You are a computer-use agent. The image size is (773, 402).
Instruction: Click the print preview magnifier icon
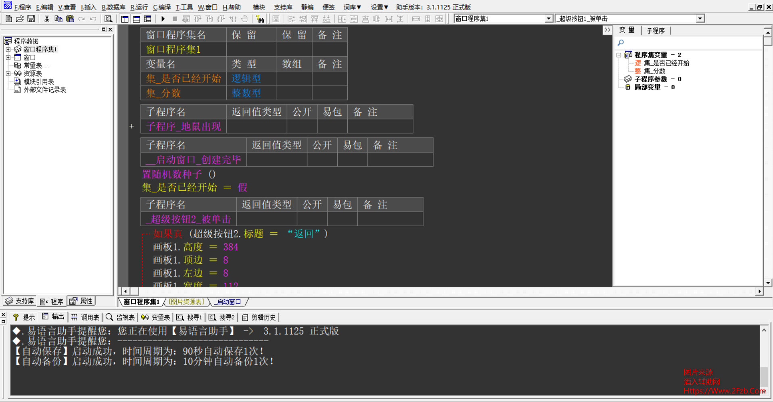pyautogui.click(x=108, y=19)
